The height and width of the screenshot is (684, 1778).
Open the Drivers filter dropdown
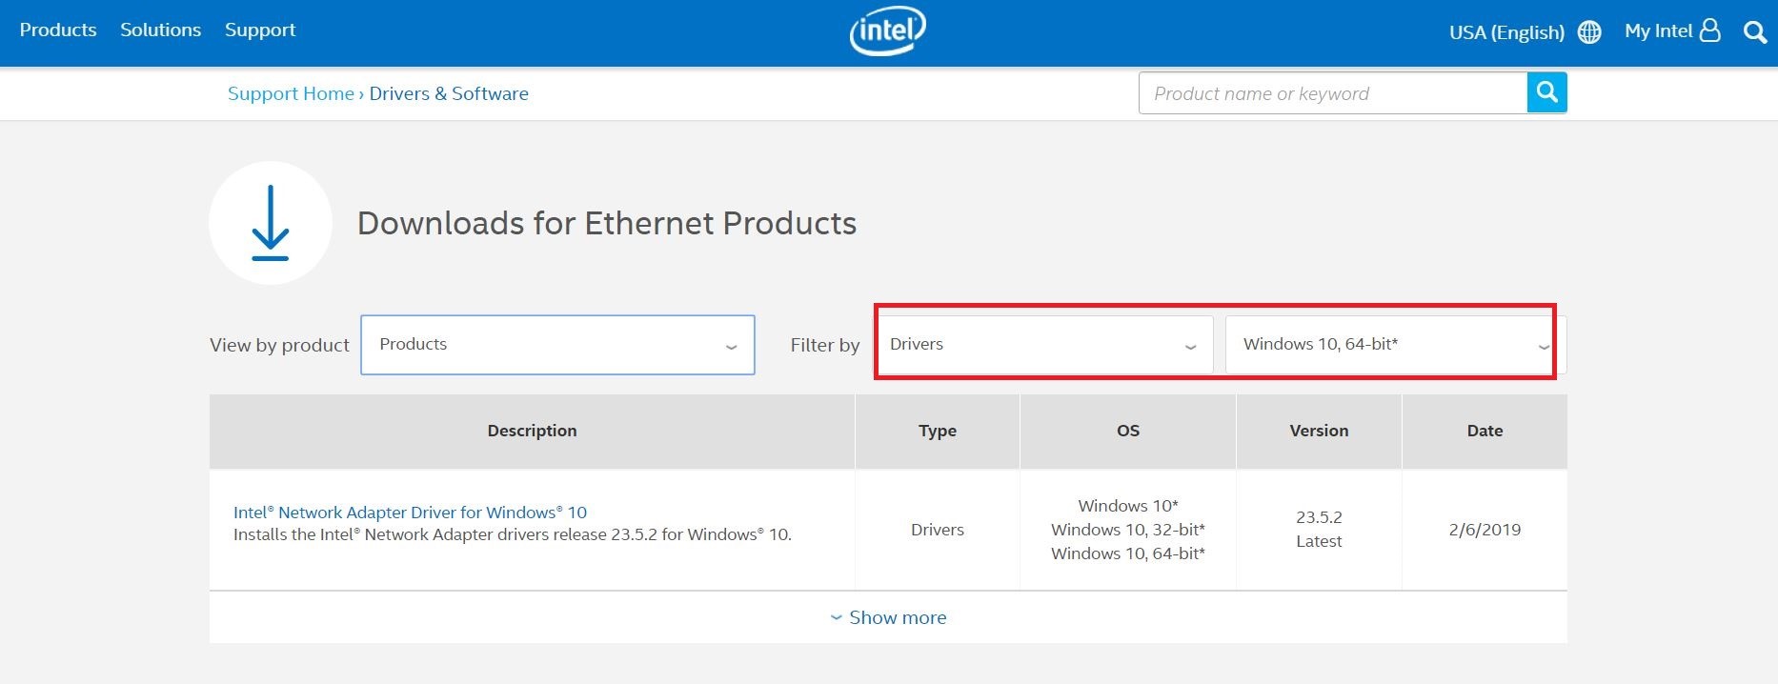point(1043,345)
